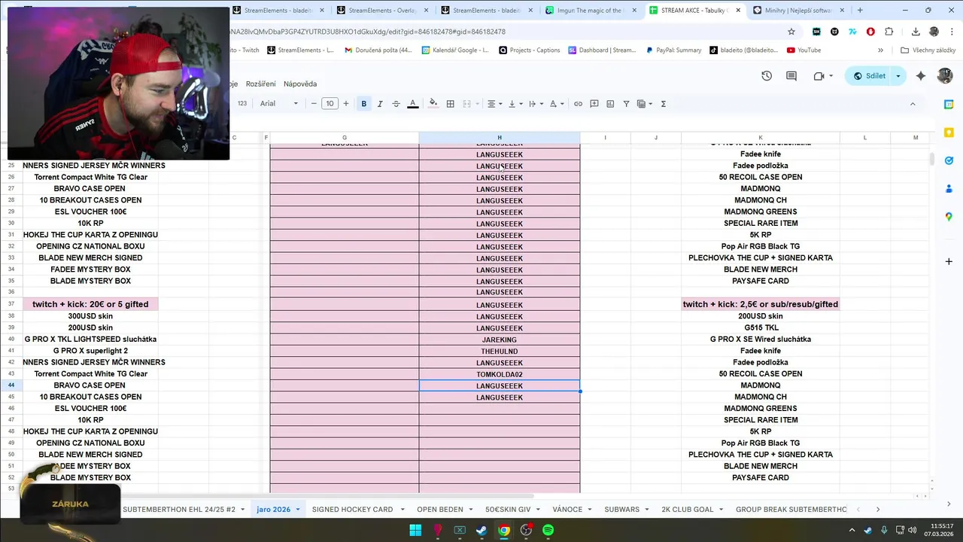Viewport: 963px width, 542px height.
Task: Toggle italic formatting
Action: [x=380, y=104]
